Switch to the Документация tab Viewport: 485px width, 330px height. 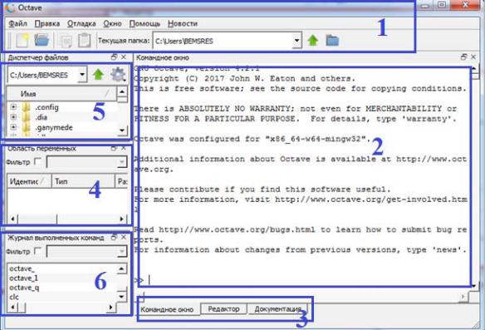[x=277, y=309]
